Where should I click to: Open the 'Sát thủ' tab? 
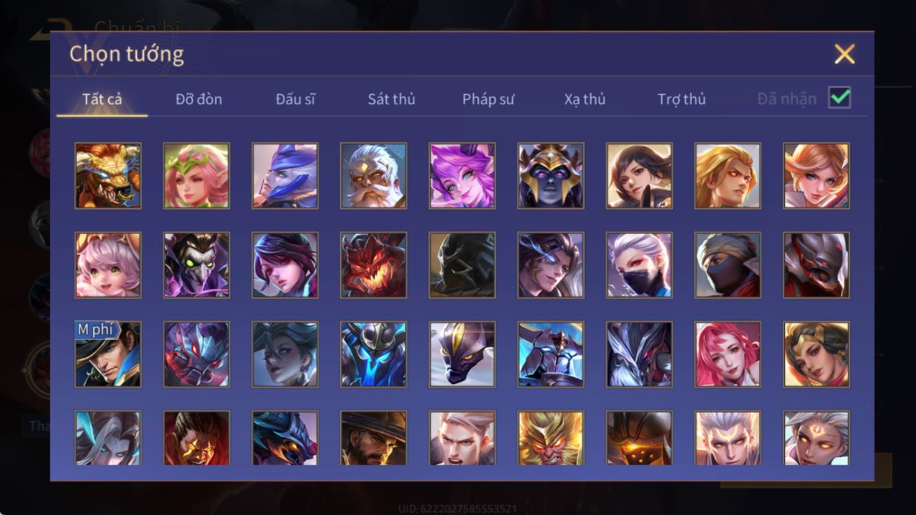click(391, 99)
